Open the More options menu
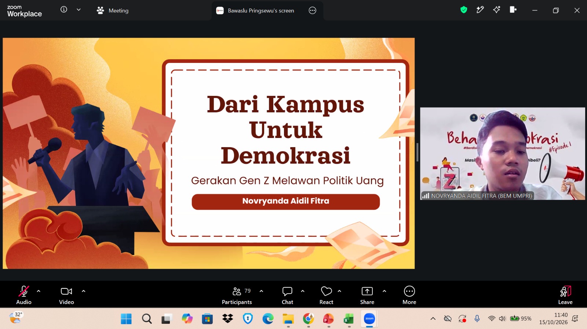587x329 pixels. (409, 295)
